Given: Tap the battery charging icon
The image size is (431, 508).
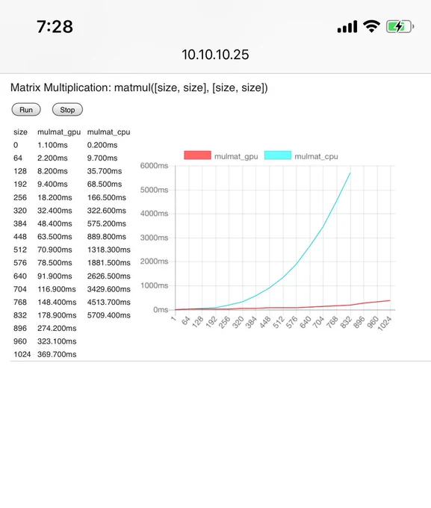Looking at the screenshot, I should pyautogui.click(x=400, y=27).
